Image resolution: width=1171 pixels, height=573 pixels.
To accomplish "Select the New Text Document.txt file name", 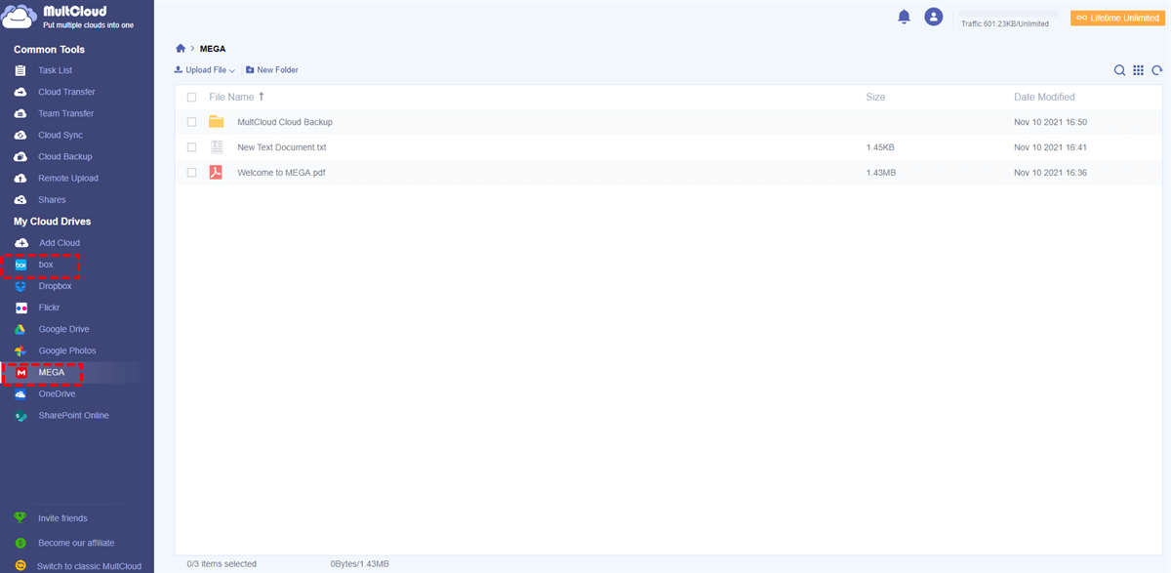I will 282,147.
